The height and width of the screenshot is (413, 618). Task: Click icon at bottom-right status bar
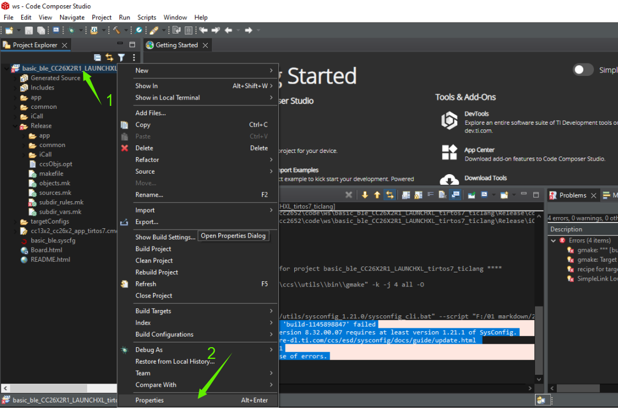pyautogui.click(x=541, y=401)
